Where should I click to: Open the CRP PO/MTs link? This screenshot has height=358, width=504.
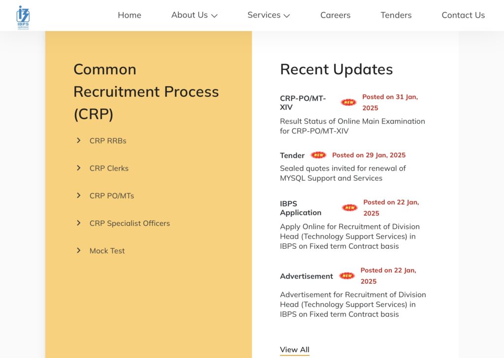(112, 196)
